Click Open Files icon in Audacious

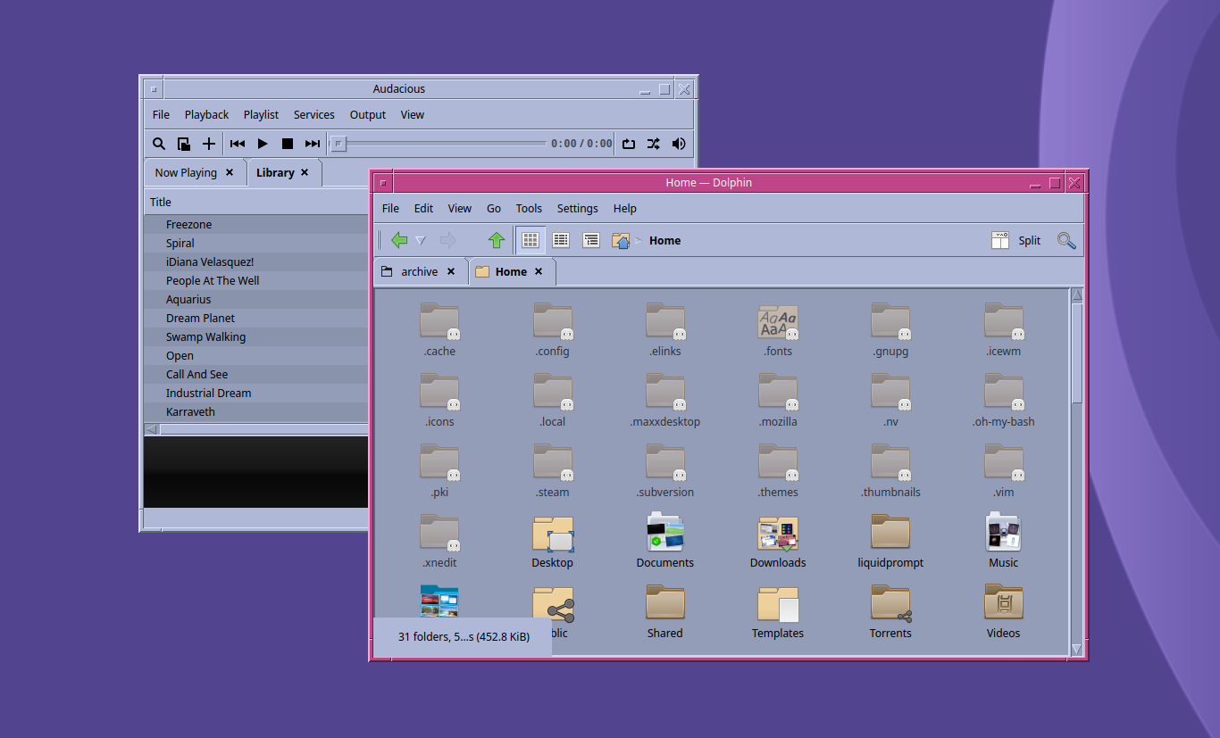tap(184, 144)
